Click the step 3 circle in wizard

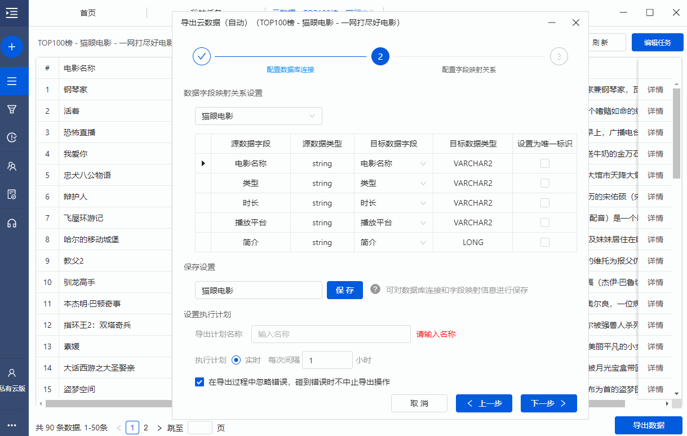tap(559, 56)
